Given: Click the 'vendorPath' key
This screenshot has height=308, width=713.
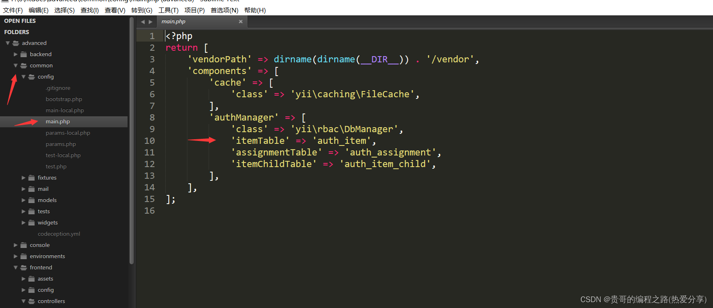Looking at the screenshot, I should (x=219, y=59).
